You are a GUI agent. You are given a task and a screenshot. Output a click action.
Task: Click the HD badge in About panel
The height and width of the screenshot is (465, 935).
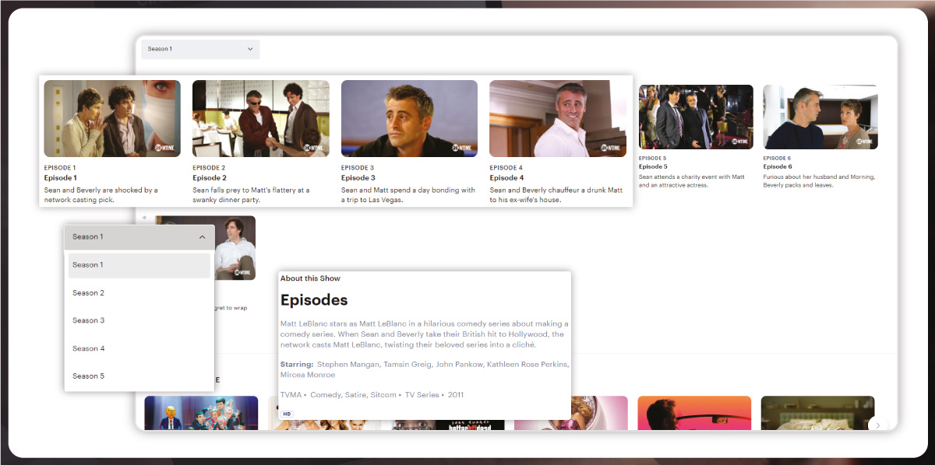287,414
